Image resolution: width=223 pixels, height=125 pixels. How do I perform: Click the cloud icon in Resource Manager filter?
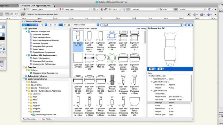(x=36, y=25)
